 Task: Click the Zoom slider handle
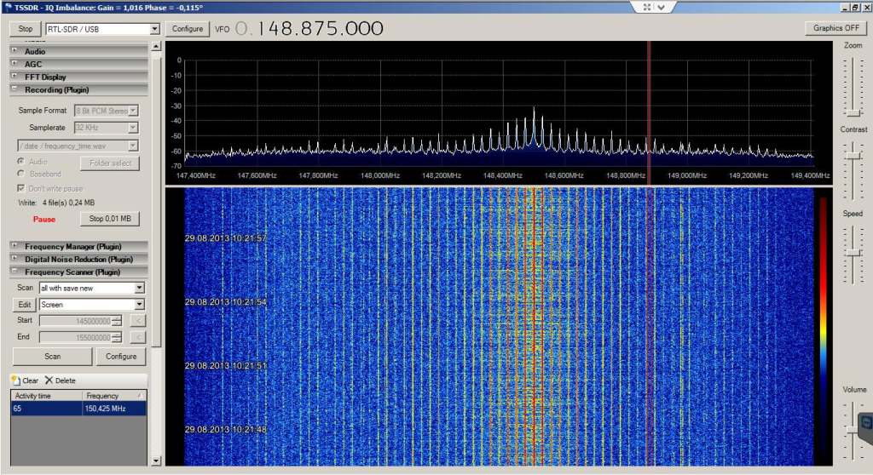(x=853, y=113)
